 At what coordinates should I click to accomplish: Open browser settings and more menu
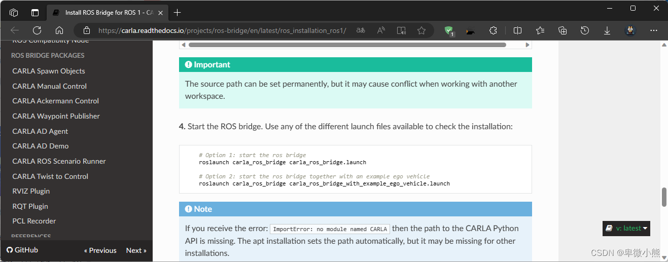[x=653, y=30]
